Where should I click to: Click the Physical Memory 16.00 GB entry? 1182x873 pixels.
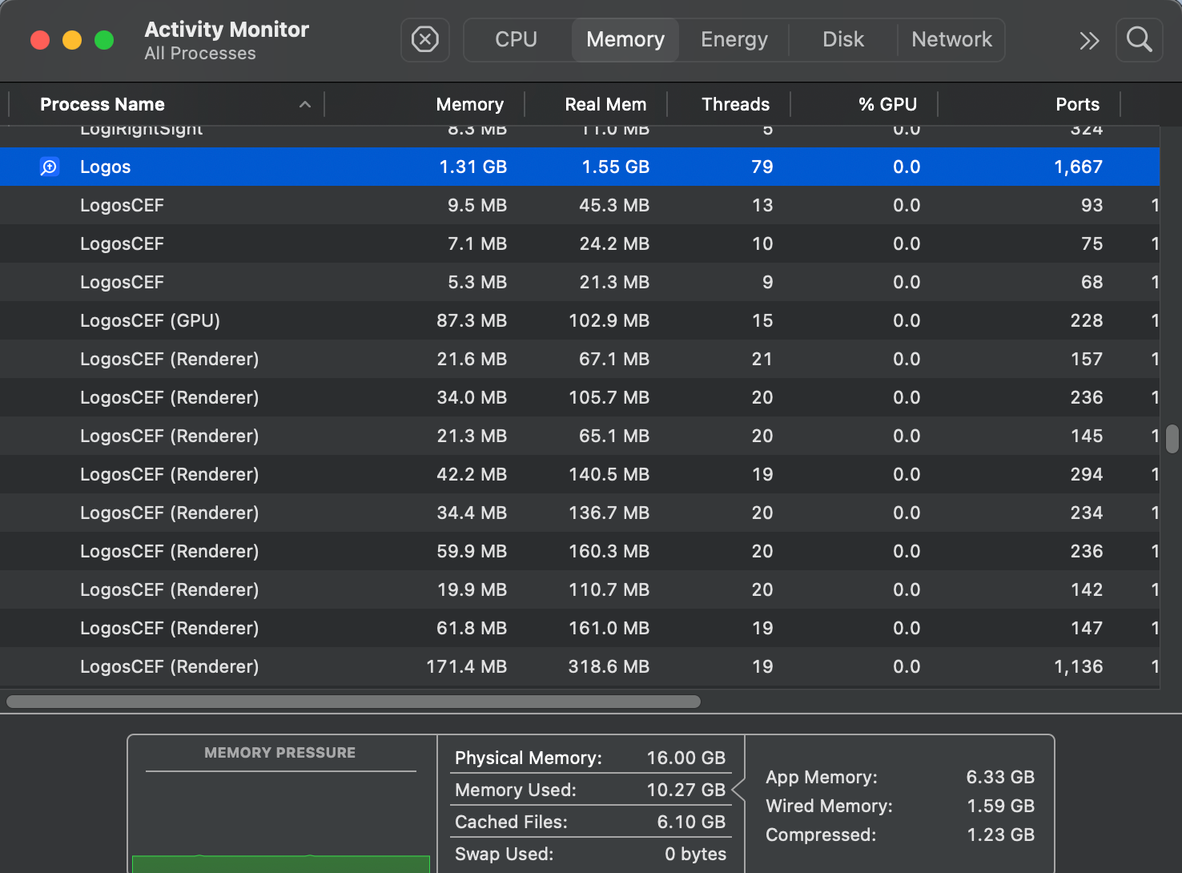[x=590, y=758]
